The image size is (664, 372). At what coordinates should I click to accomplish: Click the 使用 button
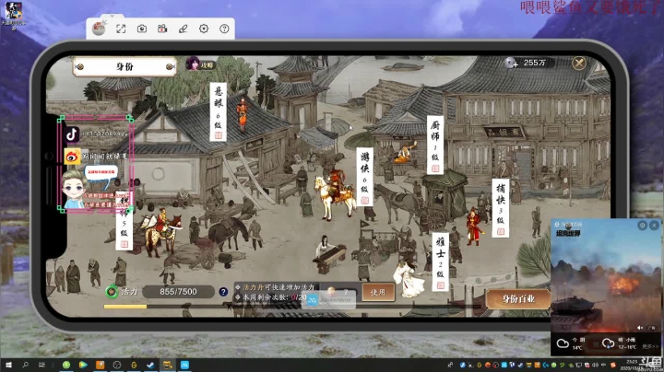coord(378,292)
